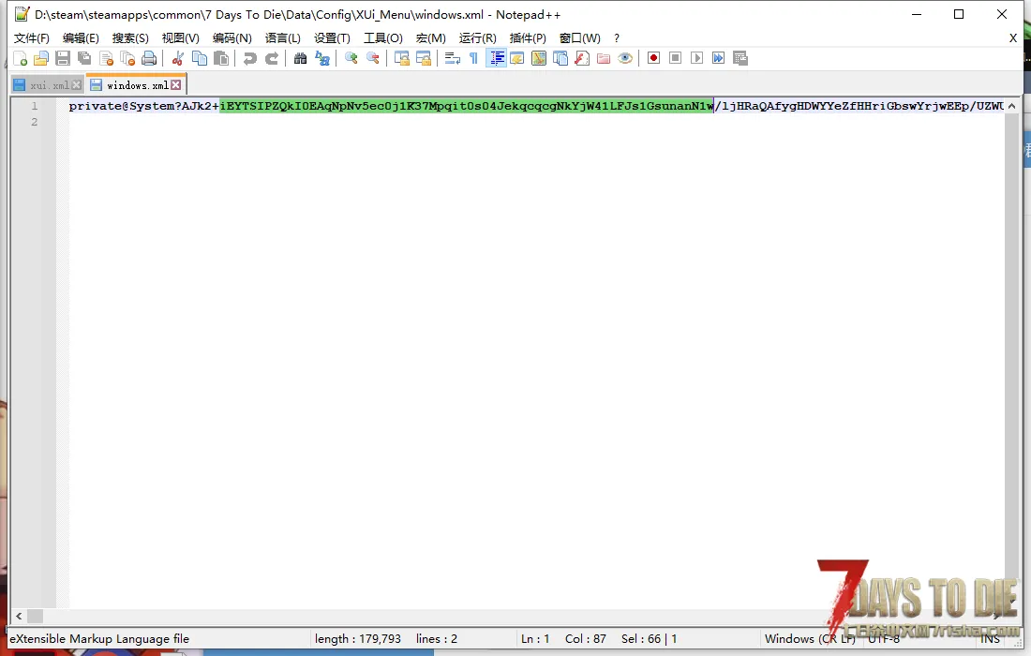Open the ? help menu

(x=617, y=38)
